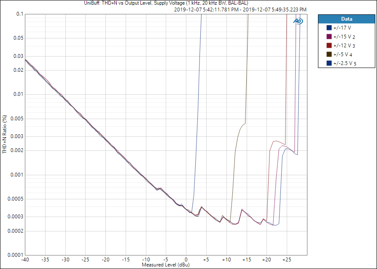Click the 0 x-axis tick label
The height and width of the screenshot is (269, 377).
pyautogui.click(x=186, y=260)
